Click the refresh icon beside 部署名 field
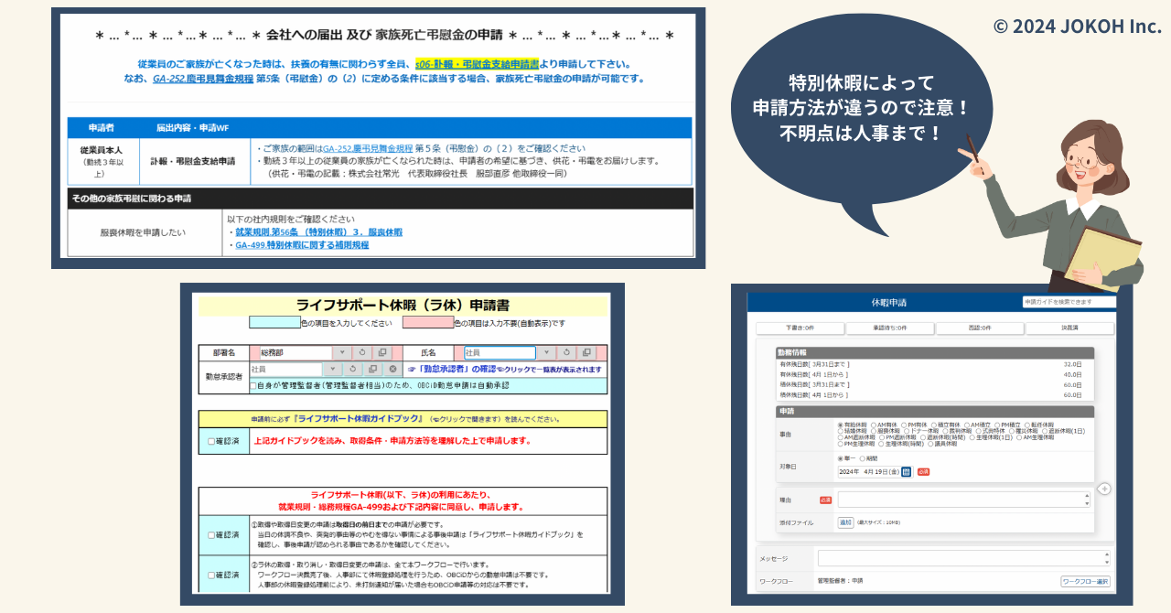The image size is (1171, 613). coord(364,352)
